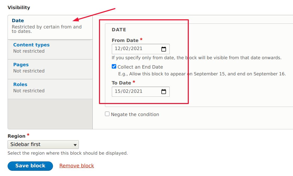Enable the Negate the condition checkbox
Screen dimensions: 293x176
click(107, 114)
